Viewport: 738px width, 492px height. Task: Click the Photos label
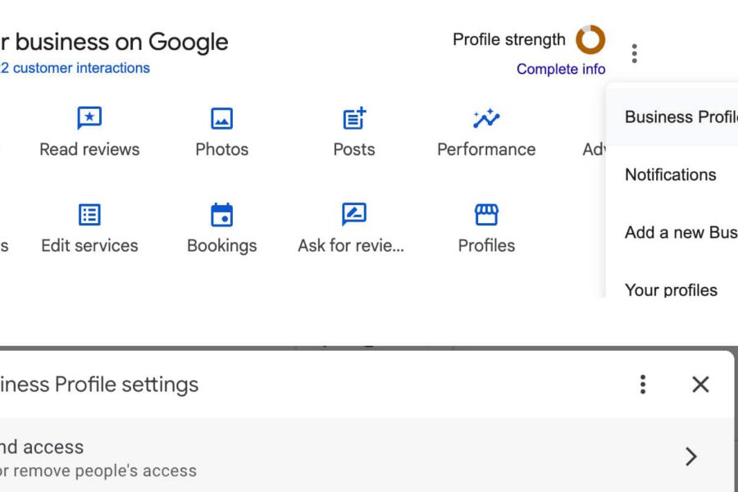(x=221, y=149)
